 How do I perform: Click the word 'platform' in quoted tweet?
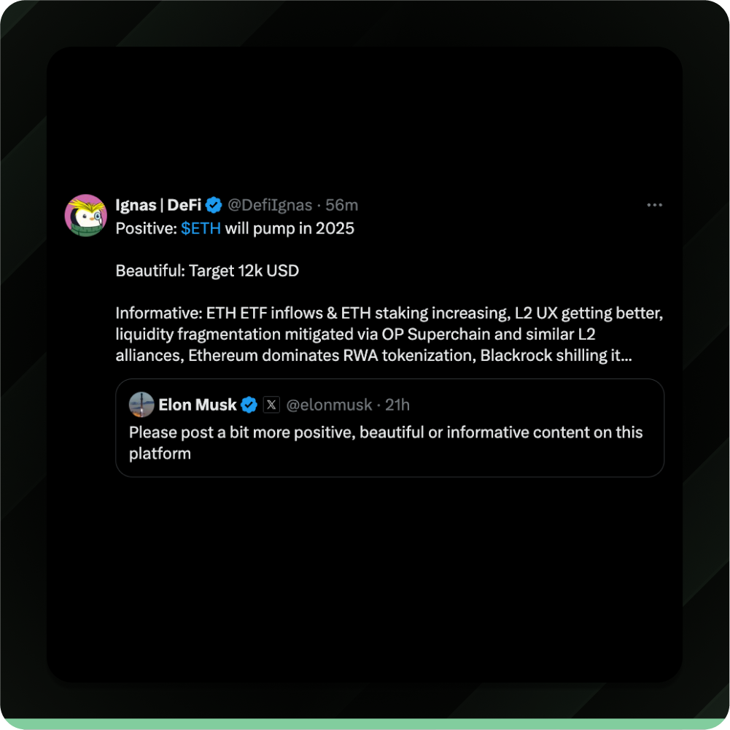coord(160,454)
